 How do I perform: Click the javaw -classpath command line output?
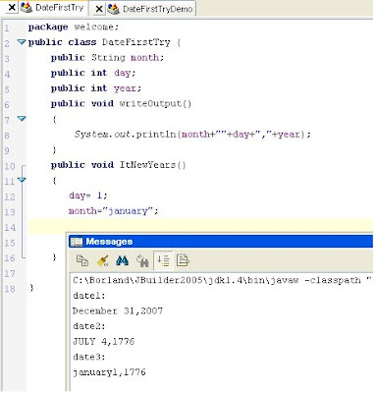[x=223, y=280]
